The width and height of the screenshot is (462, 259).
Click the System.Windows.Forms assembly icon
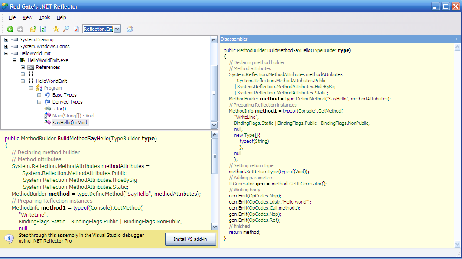pos(14,46)
